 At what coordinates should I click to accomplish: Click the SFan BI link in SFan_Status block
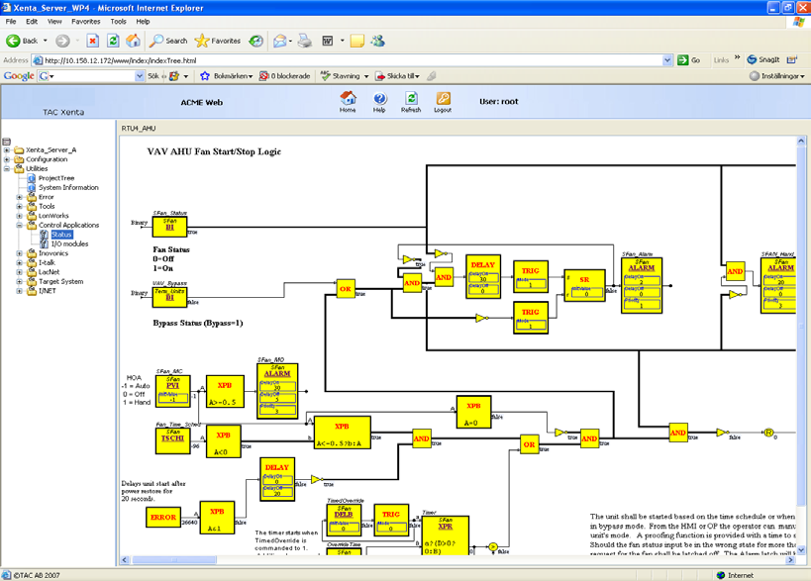coord(169,227)
